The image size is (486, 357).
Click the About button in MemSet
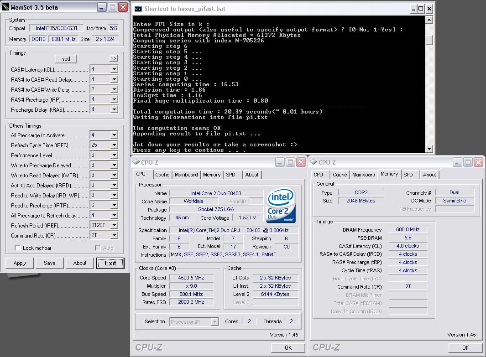(80, 263)
